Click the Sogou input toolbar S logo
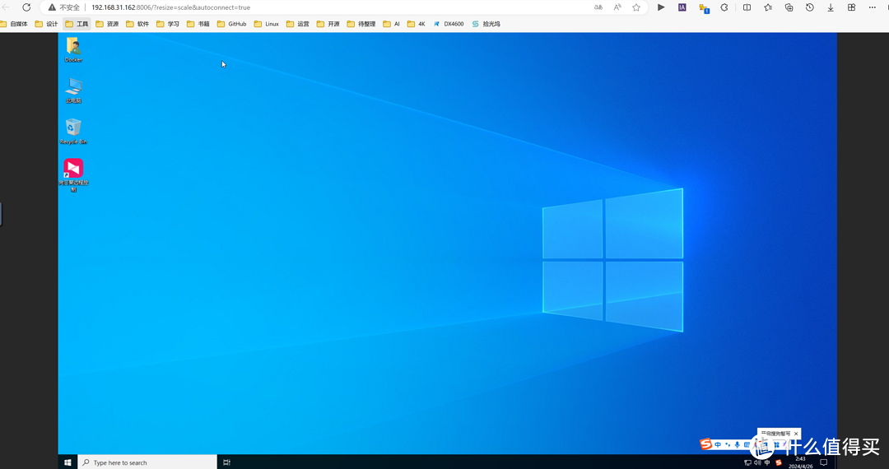 tap(706, 444)
